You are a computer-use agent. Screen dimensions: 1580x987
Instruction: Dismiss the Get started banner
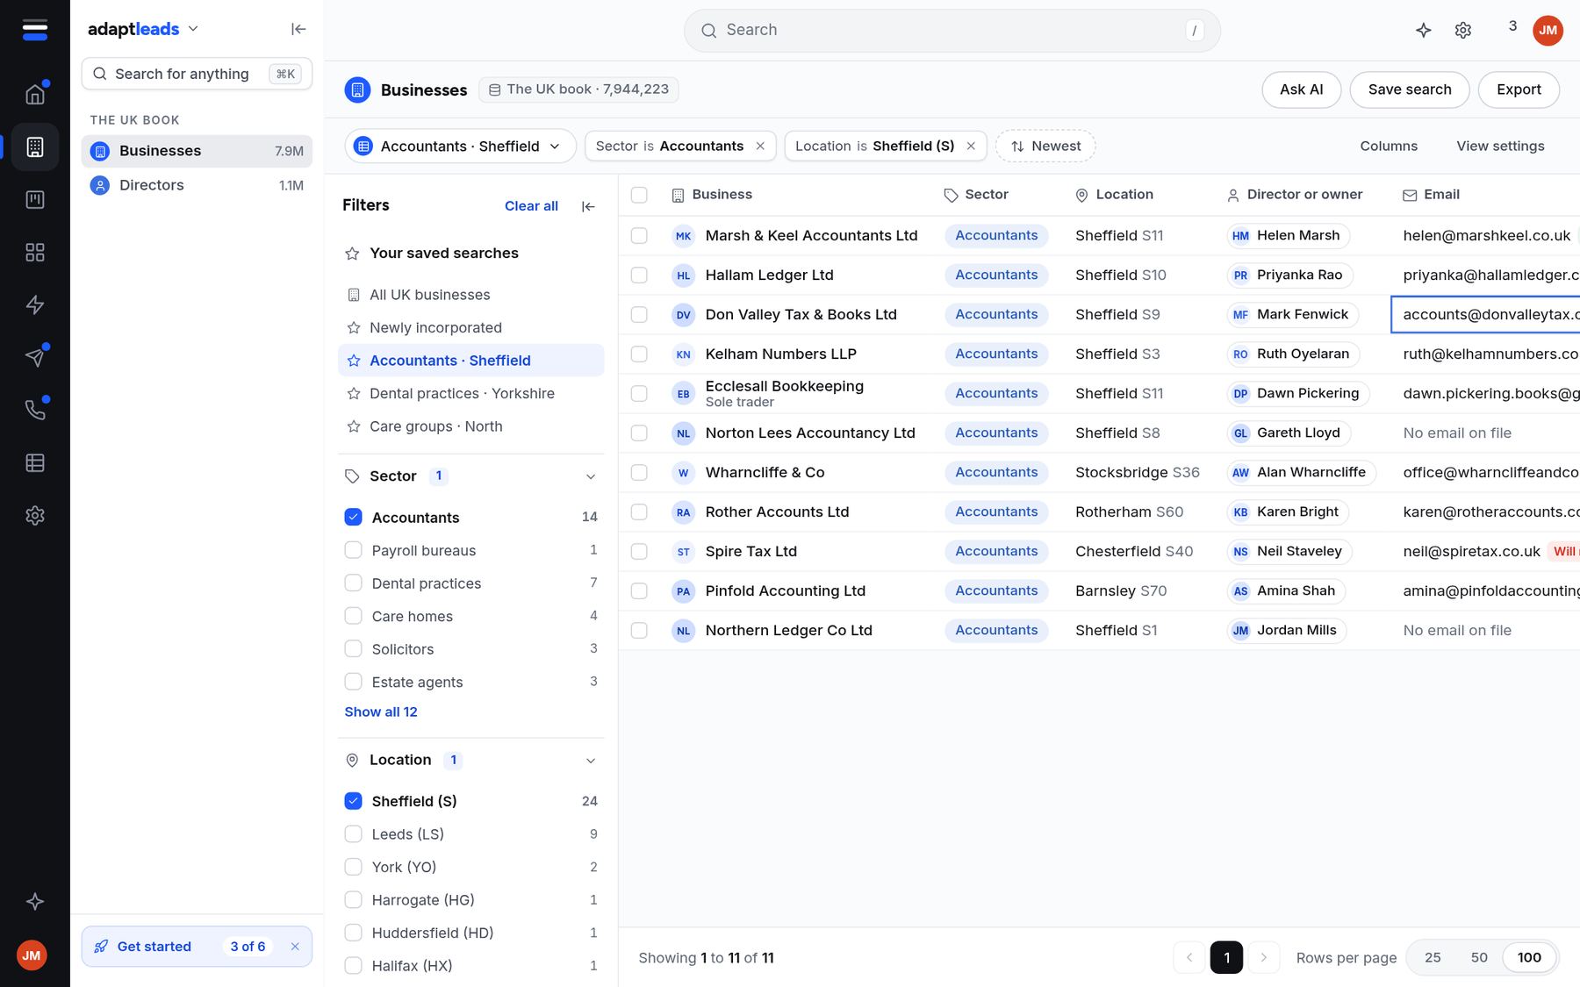295,947
